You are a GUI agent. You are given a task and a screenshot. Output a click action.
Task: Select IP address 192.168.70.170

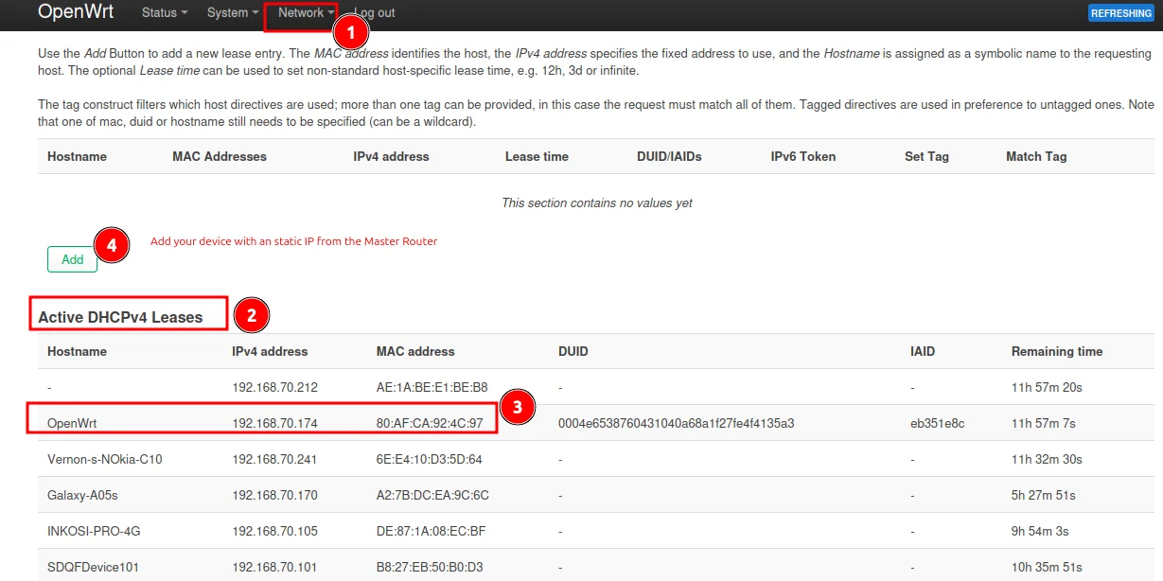pyautogui.click(x=274, y=495)
